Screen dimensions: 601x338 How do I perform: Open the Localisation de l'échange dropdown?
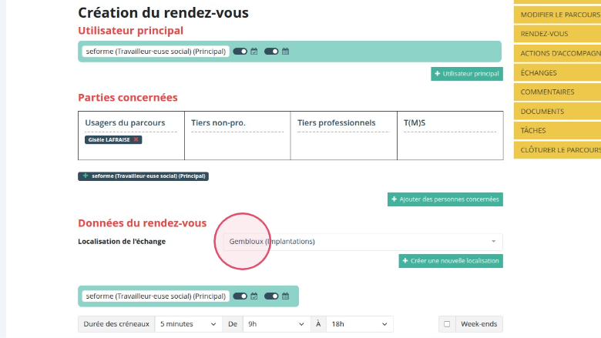pyautogui.click(x=358, y=242)
